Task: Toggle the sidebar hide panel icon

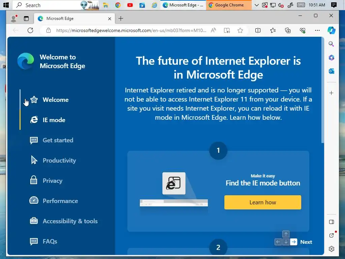Action: coord(332,222)
